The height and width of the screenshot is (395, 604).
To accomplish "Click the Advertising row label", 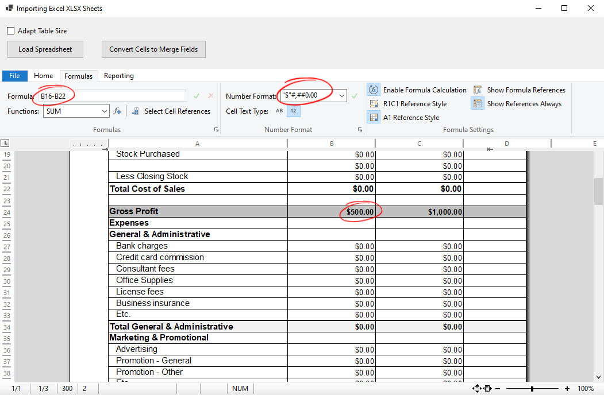I will point(137,349).
